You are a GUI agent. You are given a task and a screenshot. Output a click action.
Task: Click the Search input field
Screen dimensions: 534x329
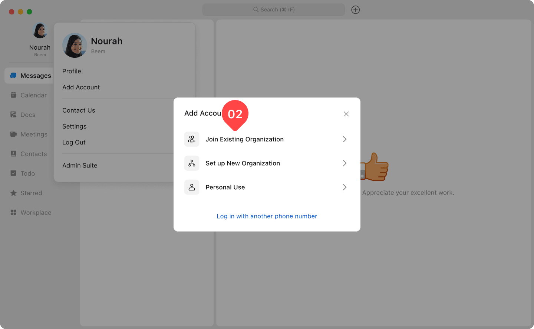pos(274,10)
